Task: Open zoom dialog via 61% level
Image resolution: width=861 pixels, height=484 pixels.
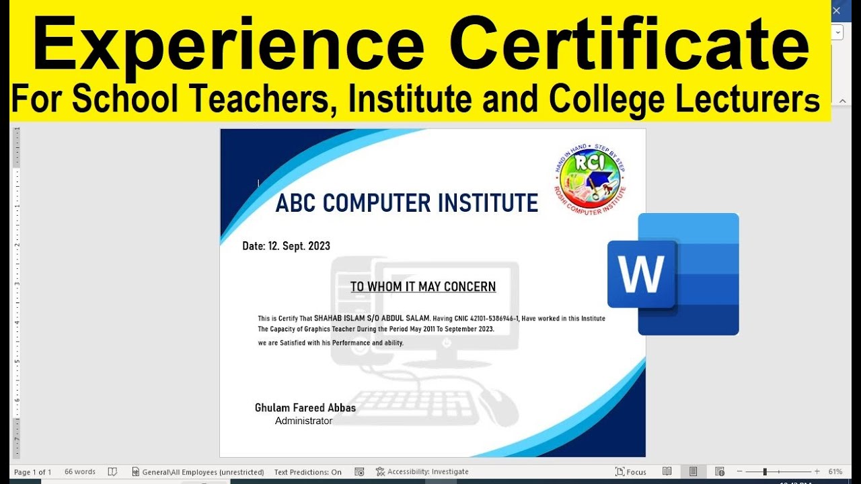Action: (835, 472)
